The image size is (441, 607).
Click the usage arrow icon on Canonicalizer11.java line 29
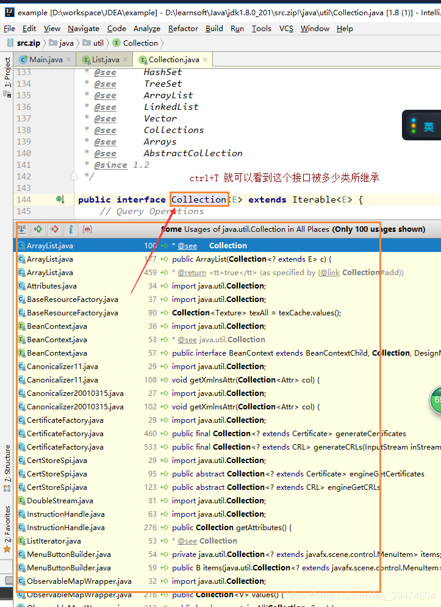pos(165,367)
